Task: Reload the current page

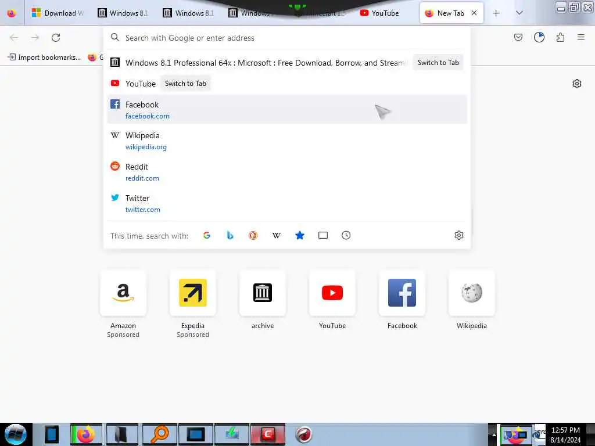Action: tap(56, 38)
